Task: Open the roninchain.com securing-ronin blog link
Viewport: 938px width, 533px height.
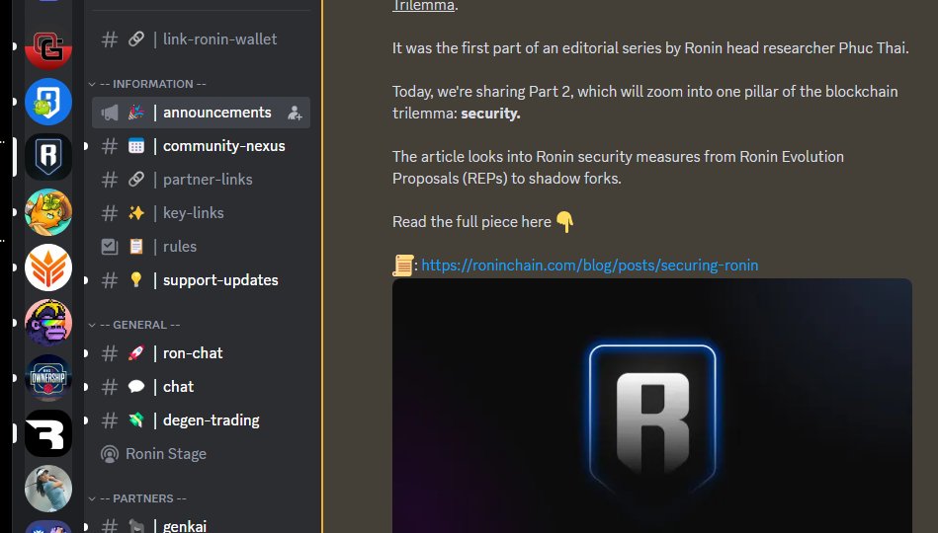Action: coord(590,266)
